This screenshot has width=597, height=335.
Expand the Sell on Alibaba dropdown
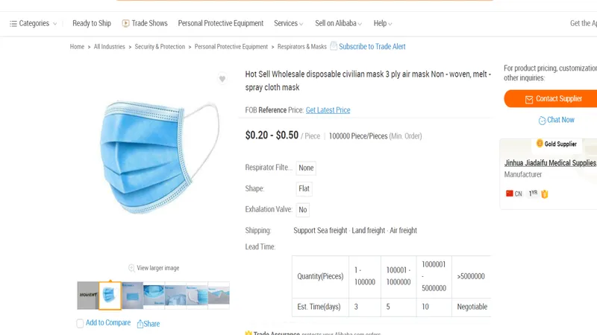[x=338, y=23]
